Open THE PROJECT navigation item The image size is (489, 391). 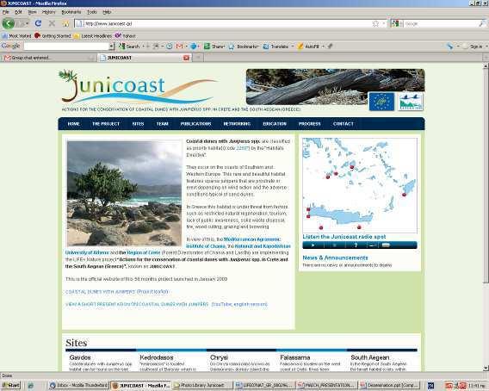[106, 124]
